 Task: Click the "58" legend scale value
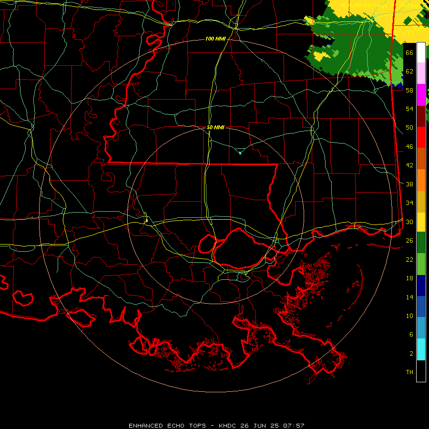coord(409,90)
